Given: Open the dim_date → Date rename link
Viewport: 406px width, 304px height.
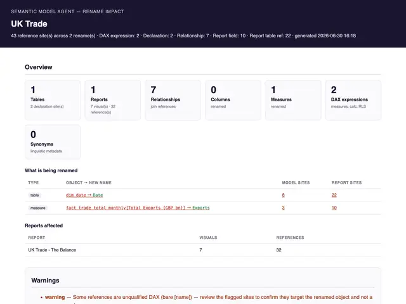Looking at the screenshot, I should 84,195.
